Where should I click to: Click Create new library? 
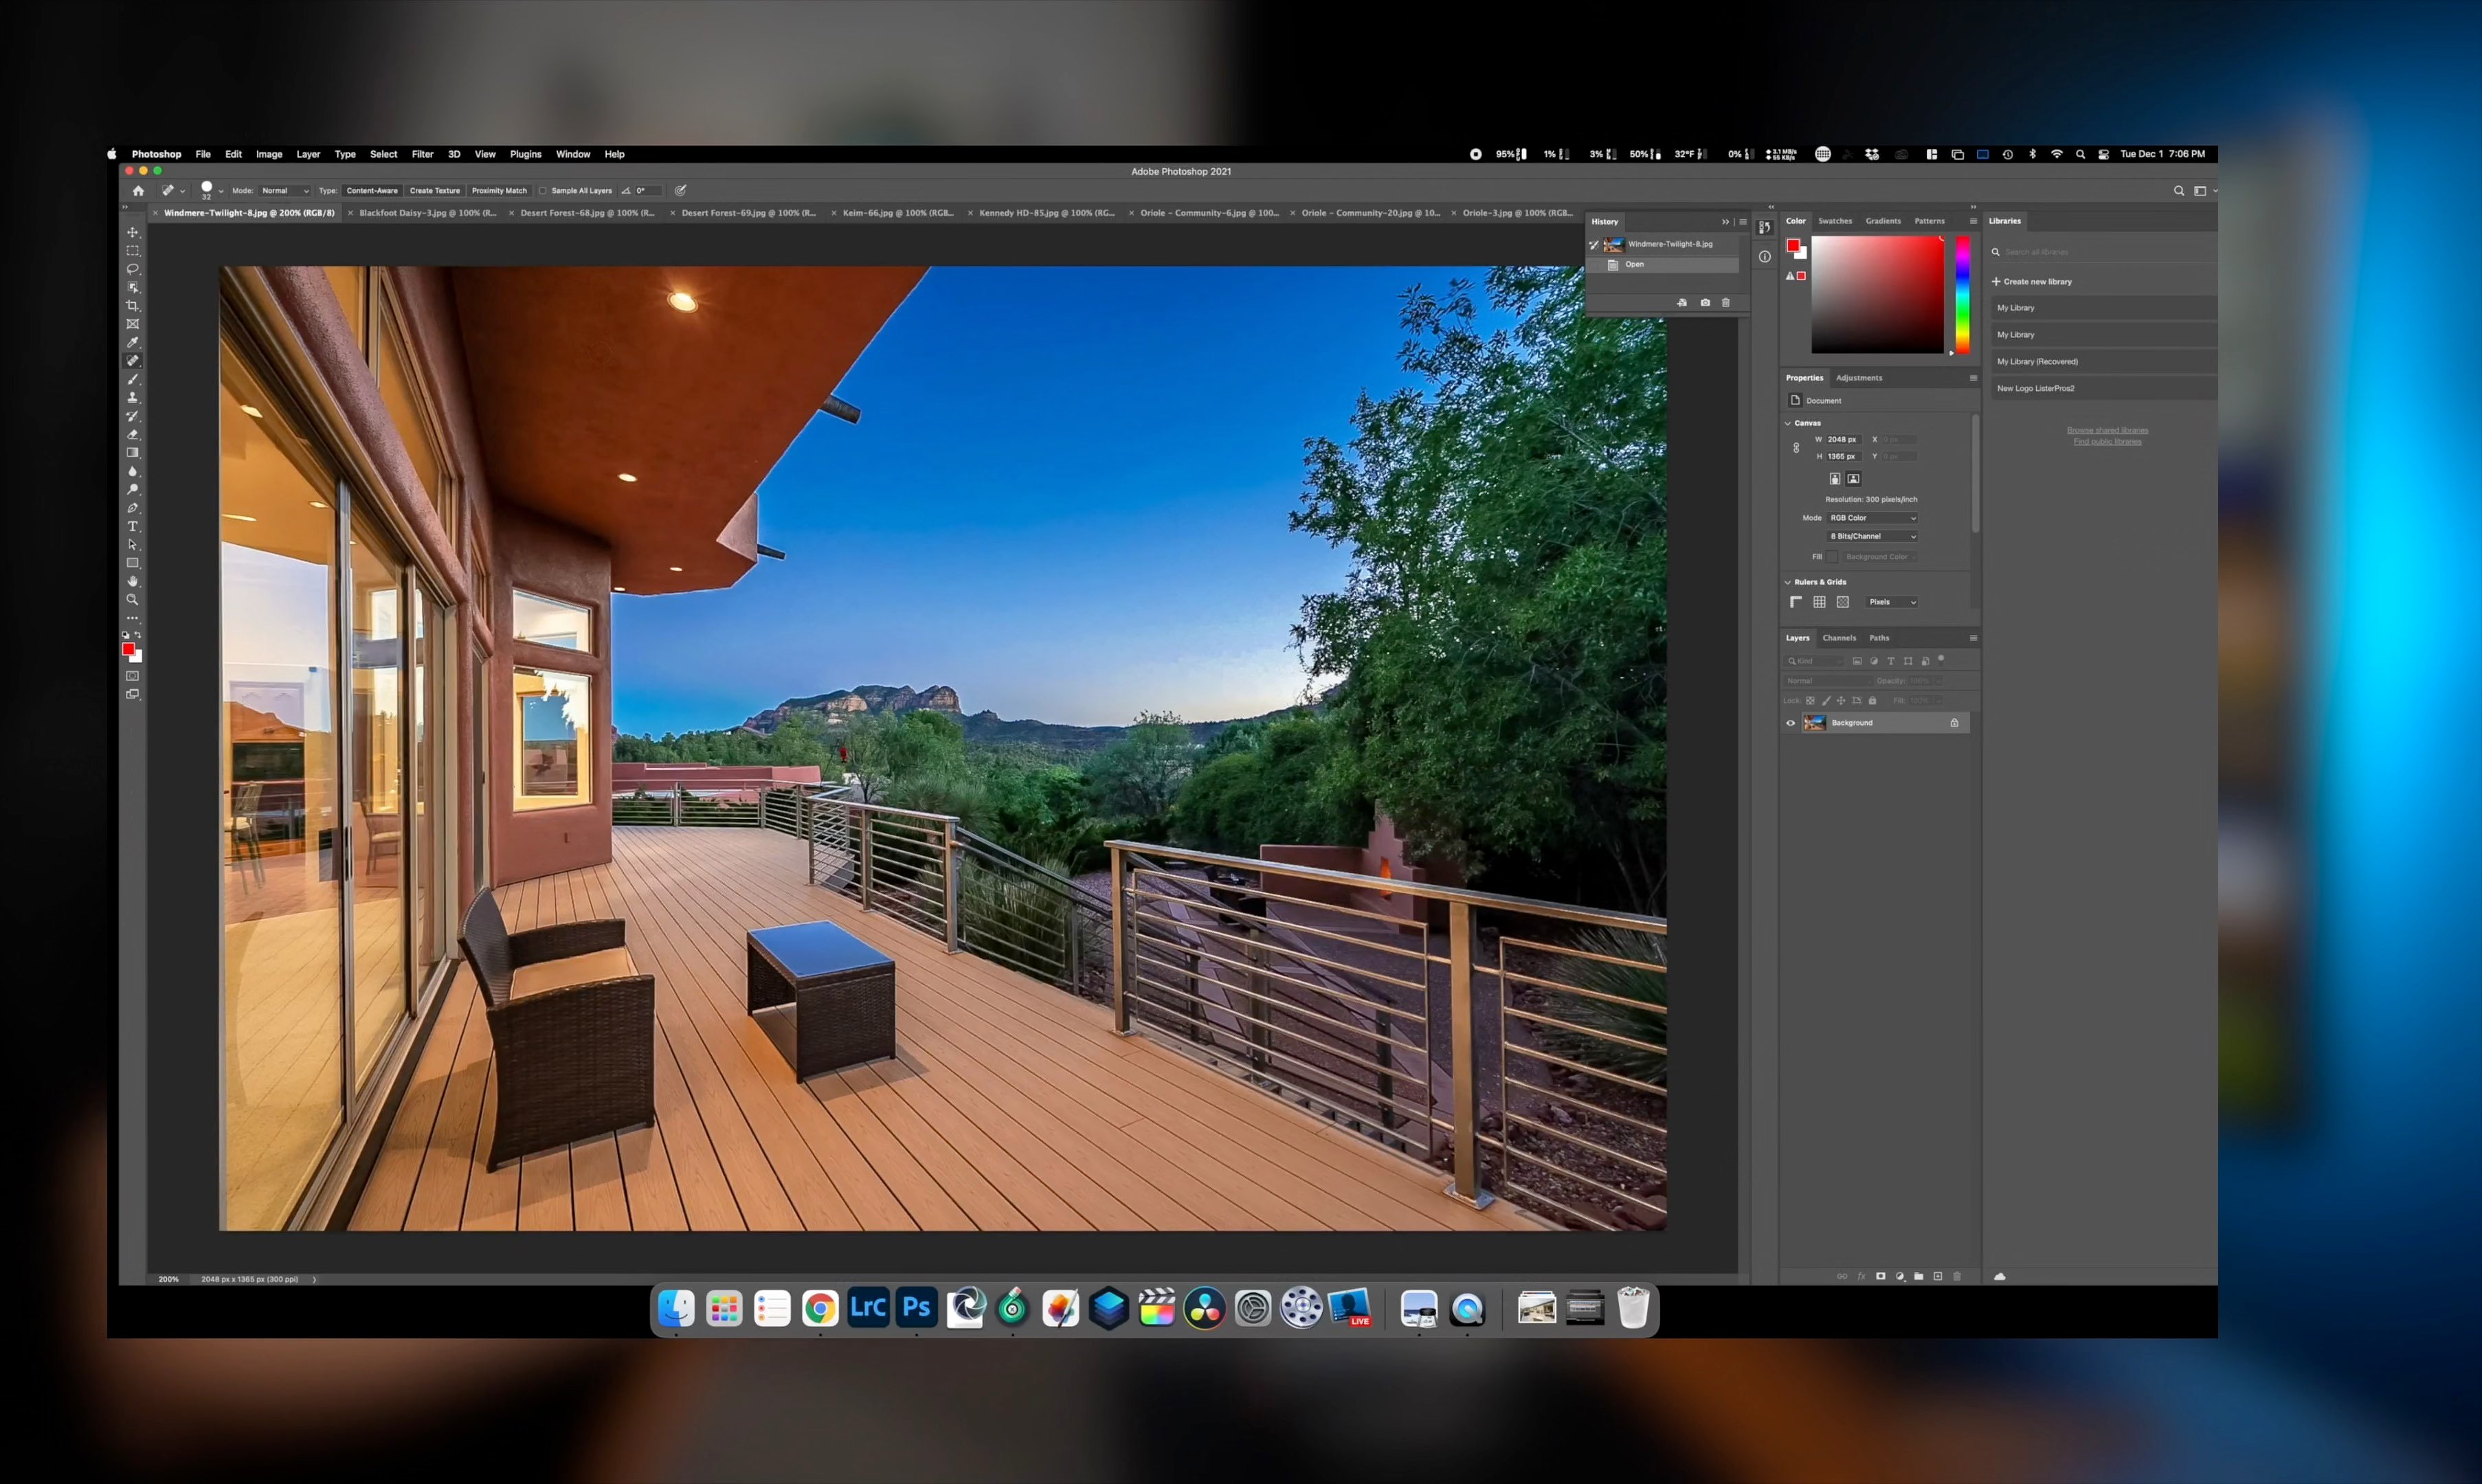[2032, 282]
